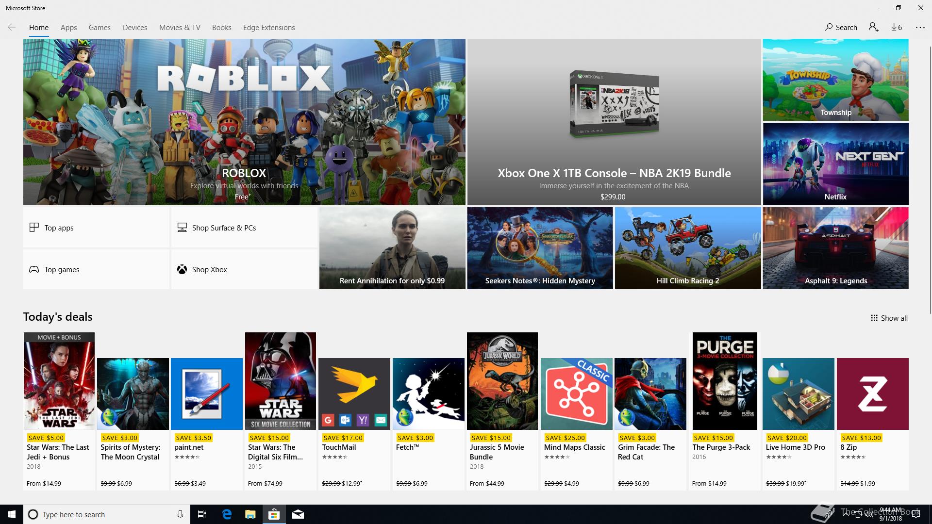Open Grim Facade: The Red Cat artwork
The width and height of the screenshot is (932, 524).
point(650,394)
